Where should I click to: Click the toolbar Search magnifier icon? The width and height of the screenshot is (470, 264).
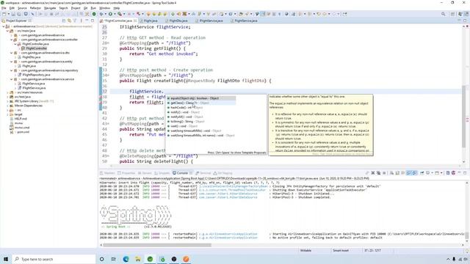tap(444, 14)
